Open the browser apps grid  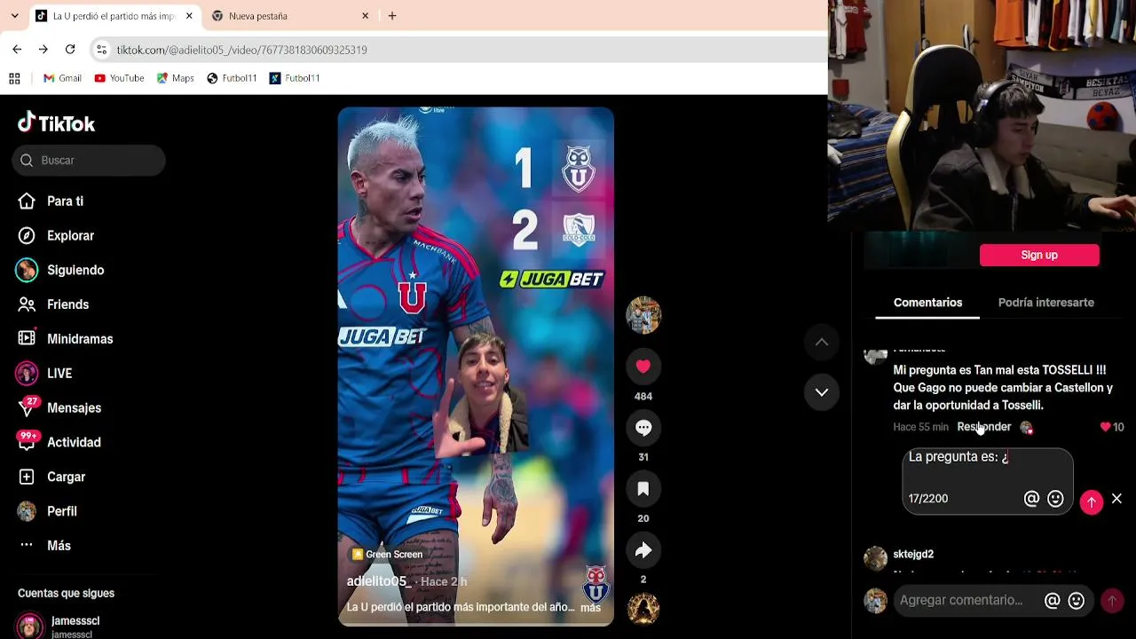14,78
